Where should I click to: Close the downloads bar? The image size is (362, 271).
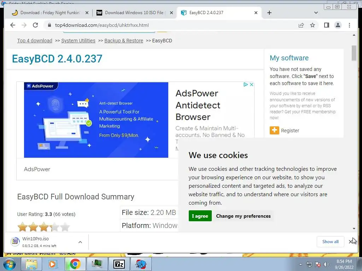[x=351, y=241]
